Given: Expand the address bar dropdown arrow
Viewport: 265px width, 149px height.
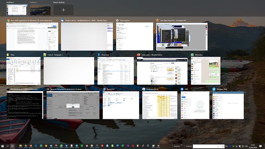Looking at the screenshot, I should (219, 146).
